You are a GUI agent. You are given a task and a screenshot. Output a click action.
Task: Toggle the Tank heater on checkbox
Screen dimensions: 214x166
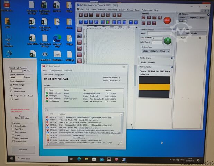pos(13,132)
